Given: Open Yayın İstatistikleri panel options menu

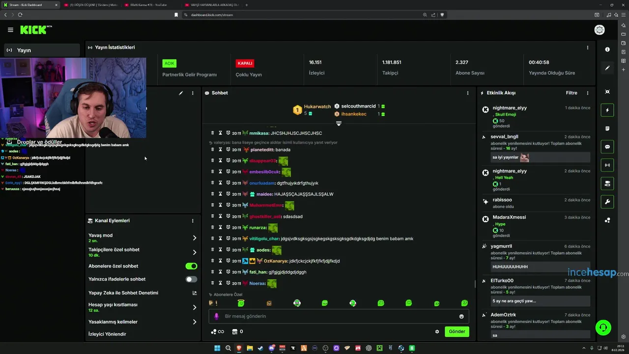Looking at the screenshot, I should click(587, 48).
